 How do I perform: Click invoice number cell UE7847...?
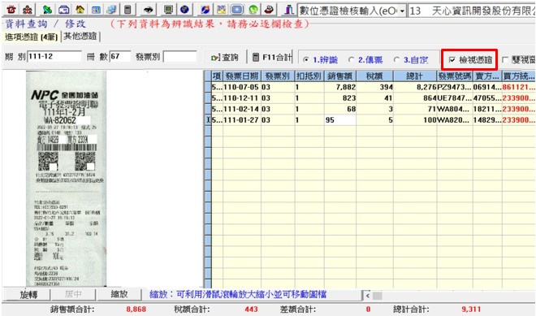(x=455, y=98)
